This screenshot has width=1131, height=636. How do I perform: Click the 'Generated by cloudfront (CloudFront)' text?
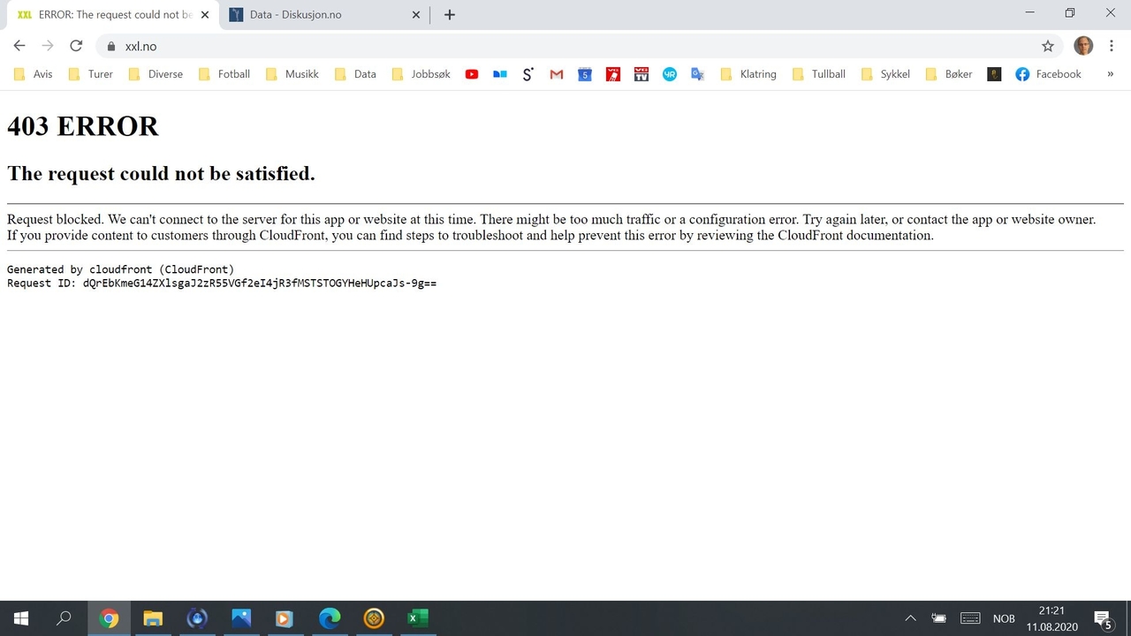120,269
